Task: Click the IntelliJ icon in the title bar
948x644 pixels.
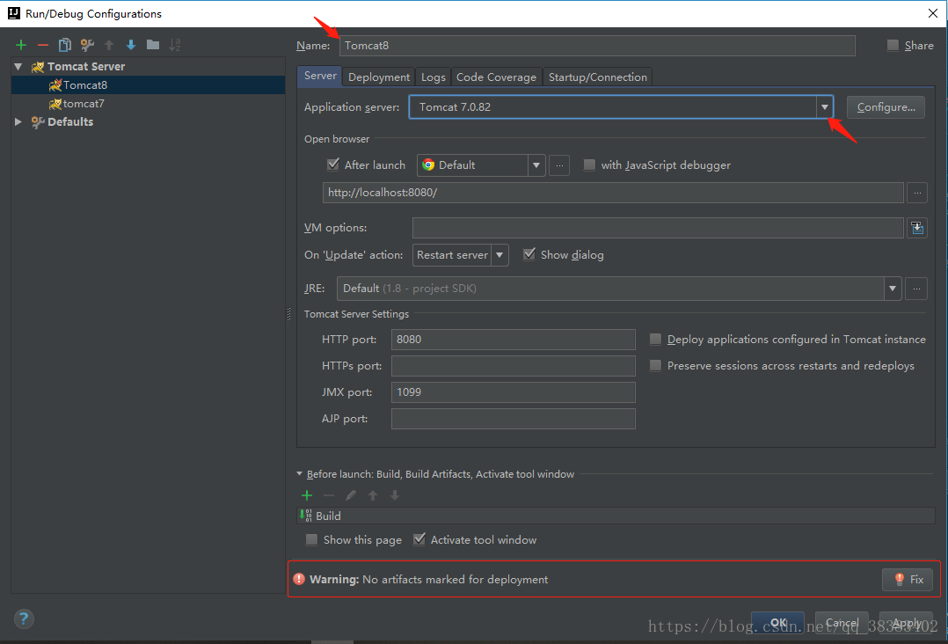Action: pos(13,13)
